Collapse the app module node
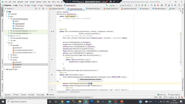This screenshot has width=185, height=104. [5, 12]
